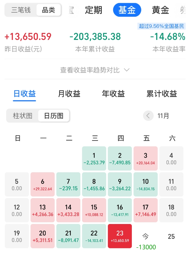Image resolution: width=191 pixels, height=258 pixels.
Task: Tap the 11月 month label
Action: click(x=163, y=116)
